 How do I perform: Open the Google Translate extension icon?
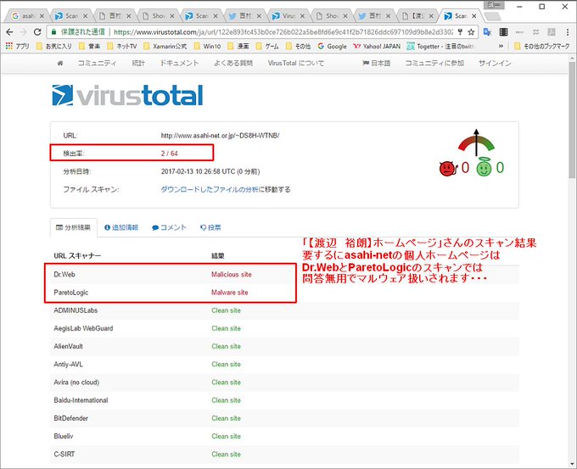tap(487, 32)
